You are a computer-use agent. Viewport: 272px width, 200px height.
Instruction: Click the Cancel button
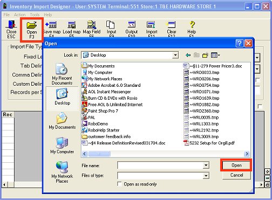pos(236,175)
